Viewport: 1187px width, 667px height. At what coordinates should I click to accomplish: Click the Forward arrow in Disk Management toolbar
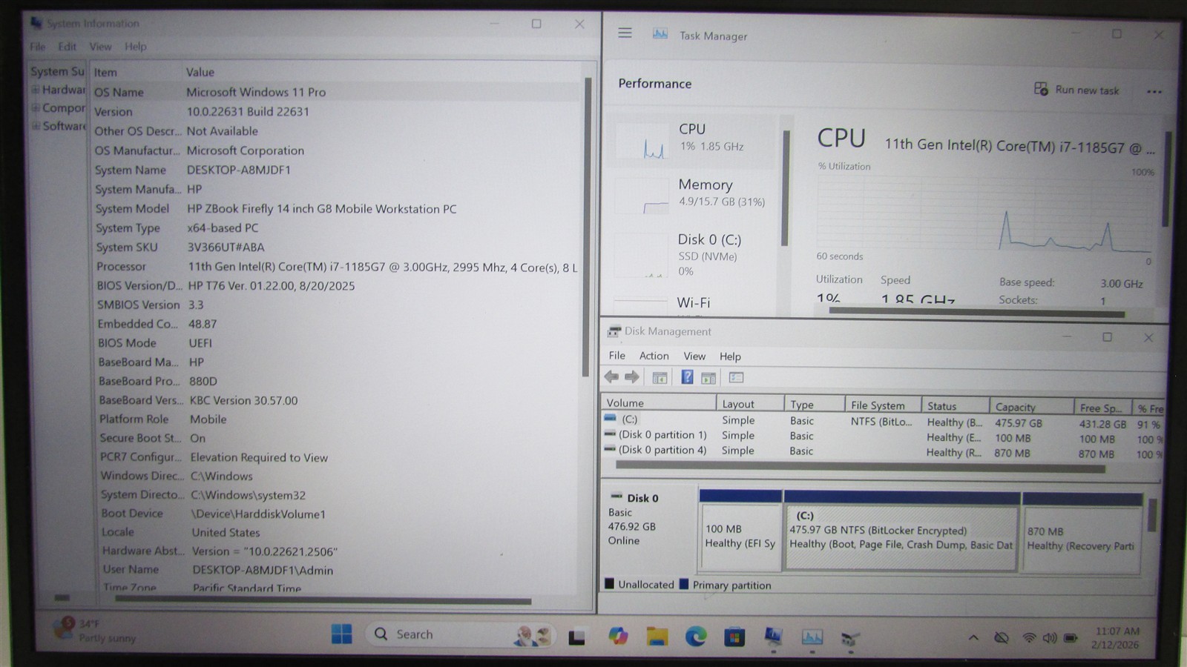coord(632,377)
